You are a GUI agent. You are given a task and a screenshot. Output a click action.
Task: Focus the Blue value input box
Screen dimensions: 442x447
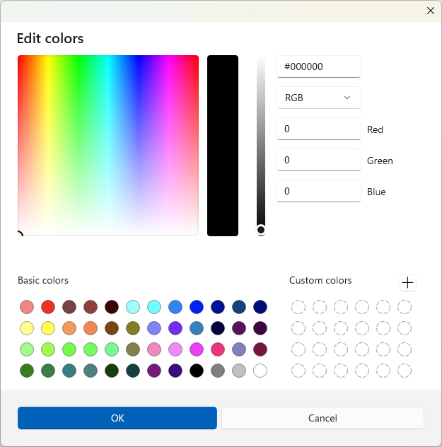coord(318,191)
